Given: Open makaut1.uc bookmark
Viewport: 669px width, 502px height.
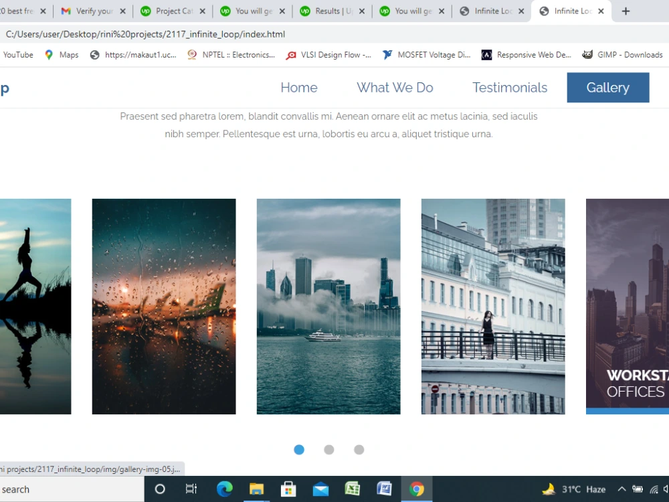Looking at the screenshot, I should point(133,55).
